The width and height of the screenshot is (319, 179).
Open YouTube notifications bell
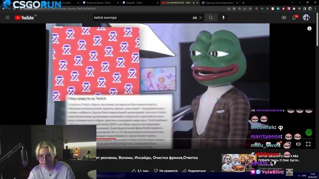pos(295,18)
